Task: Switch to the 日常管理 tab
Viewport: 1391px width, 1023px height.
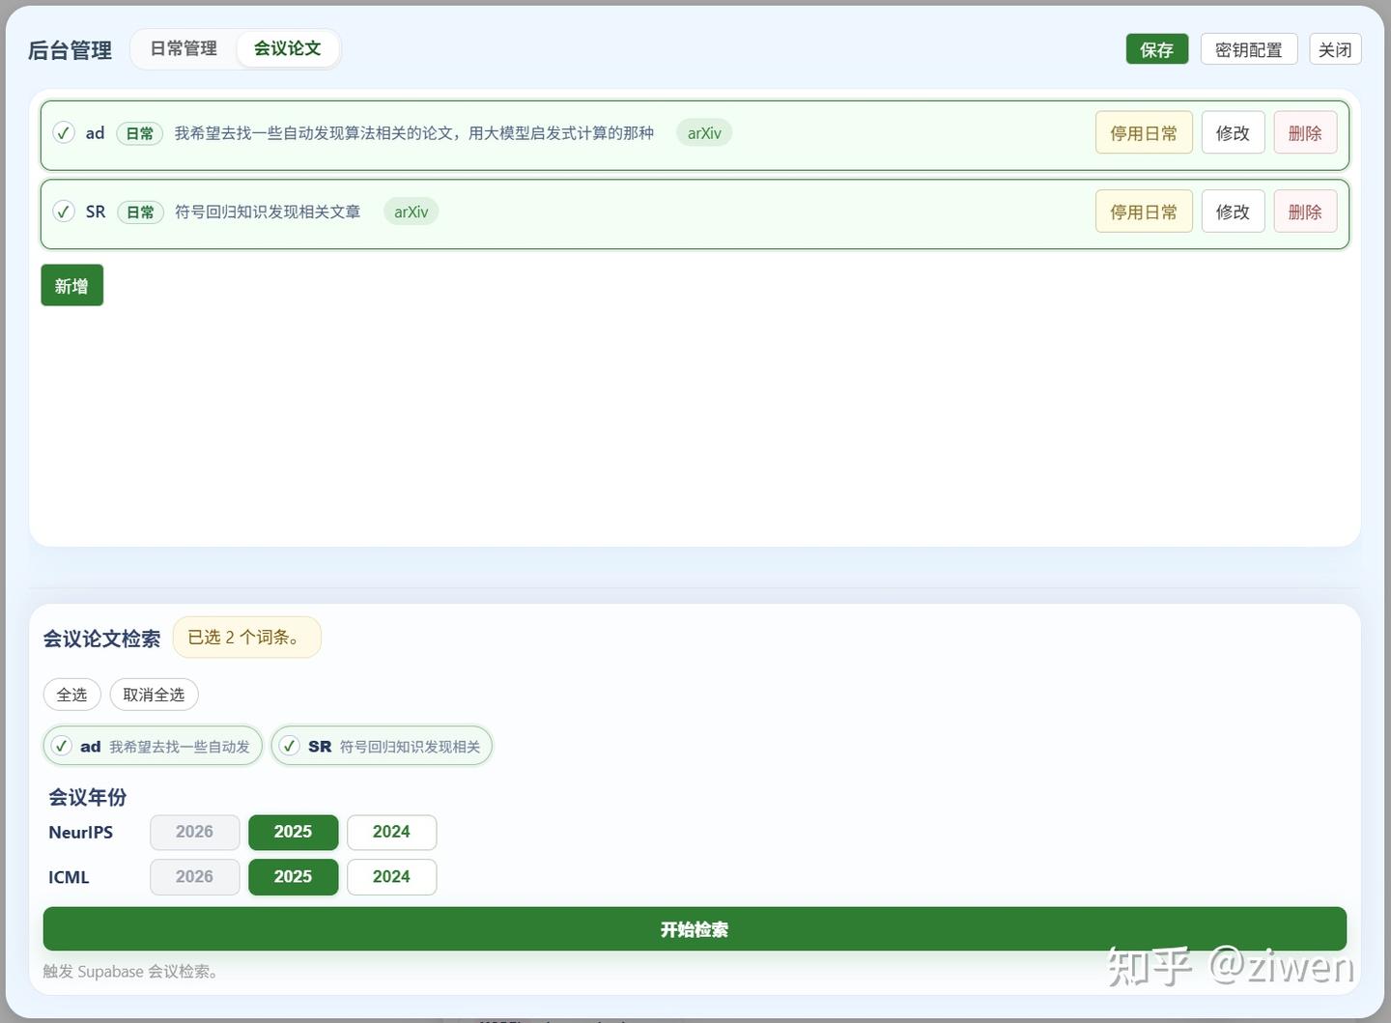Action: pos(184,48)
